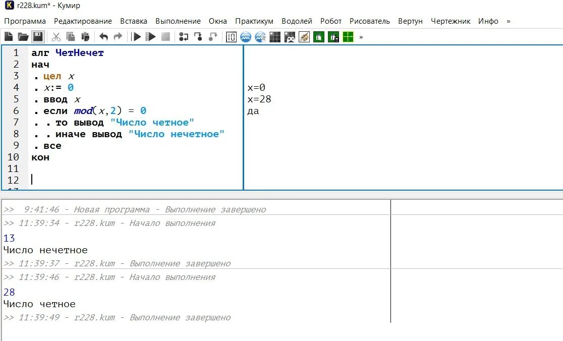Screen dimensions: 563x341
Task: Open a file with the folder icon
Action: coord(23,37)
